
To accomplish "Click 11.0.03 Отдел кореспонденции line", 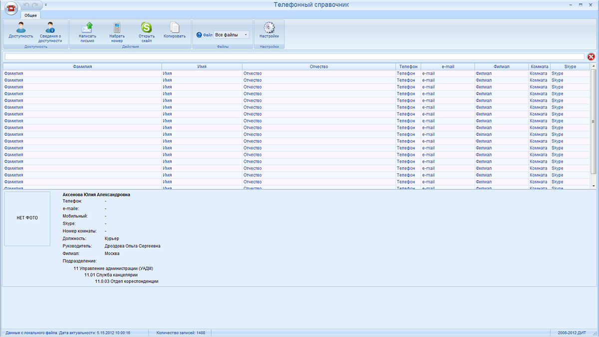I will 127,281.
